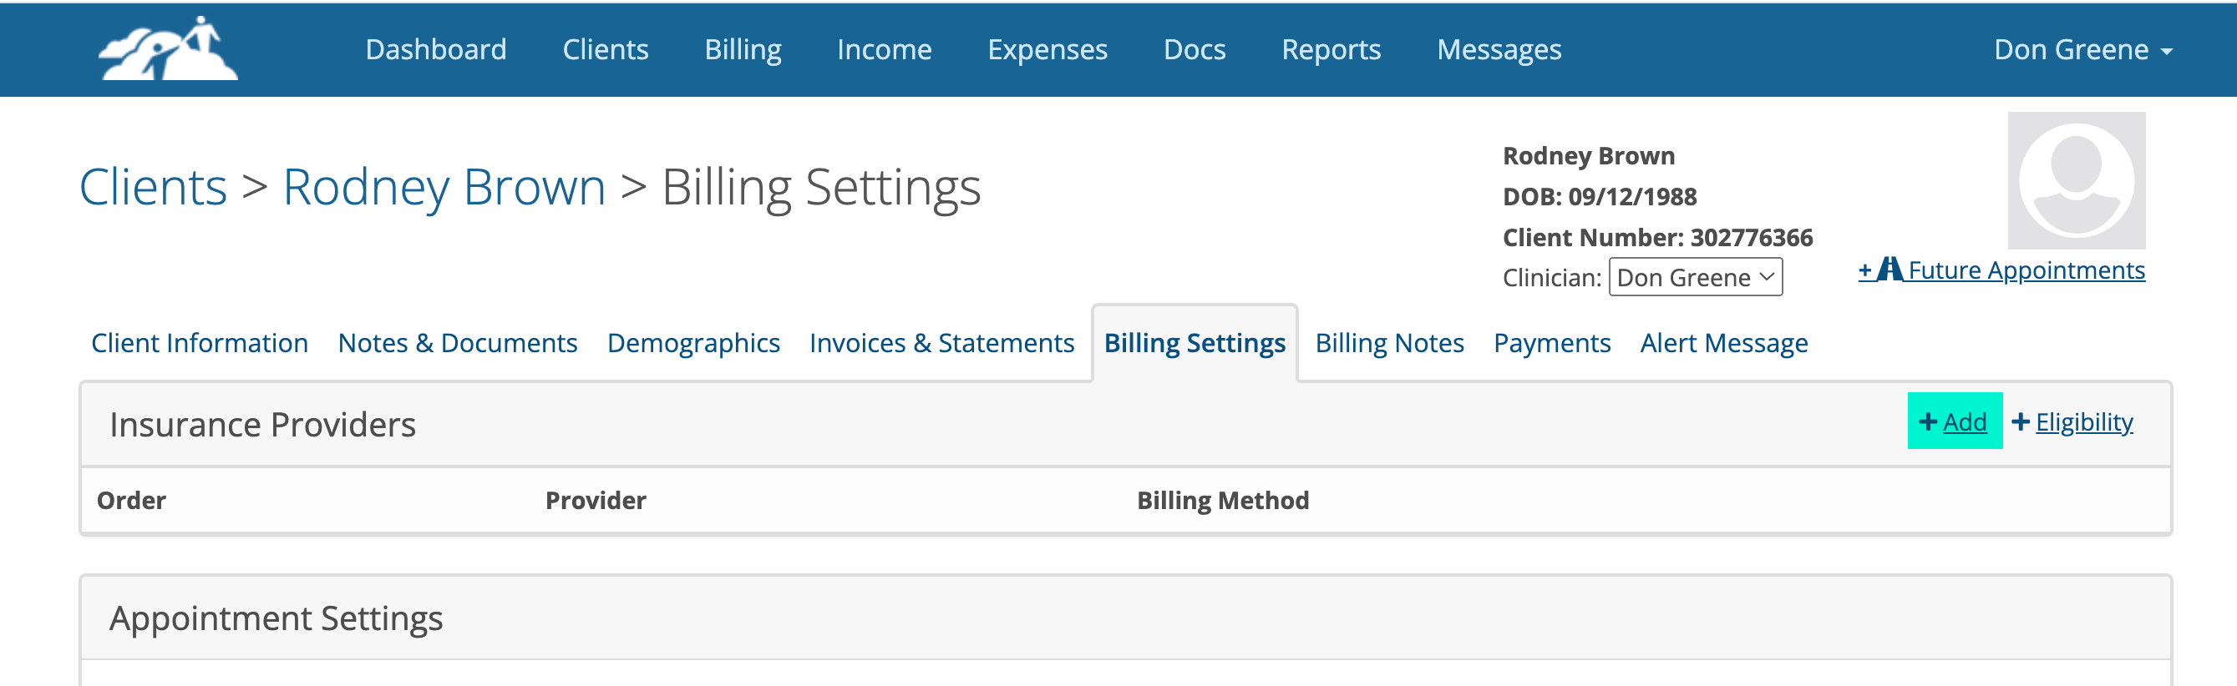Open the Billing menu in the navbar
This screenshot has width=2237, height=686.
[743, 49]
